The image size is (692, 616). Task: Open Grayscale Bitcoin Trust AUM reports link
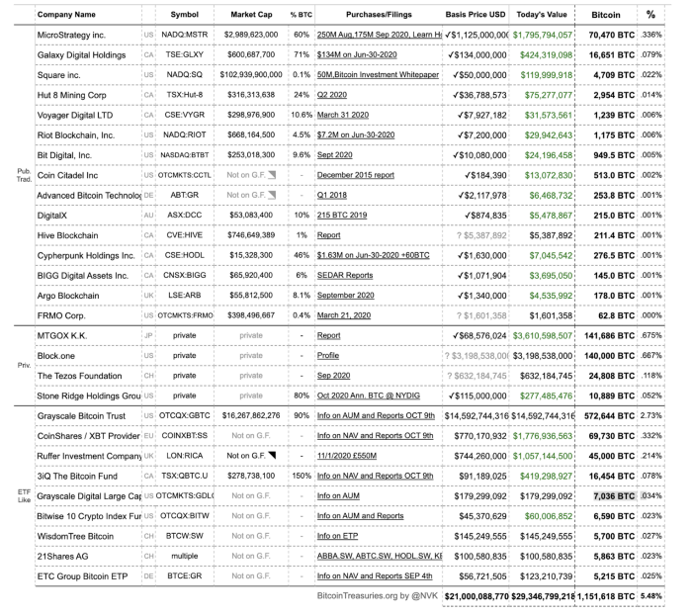click(x=376, y=415)
